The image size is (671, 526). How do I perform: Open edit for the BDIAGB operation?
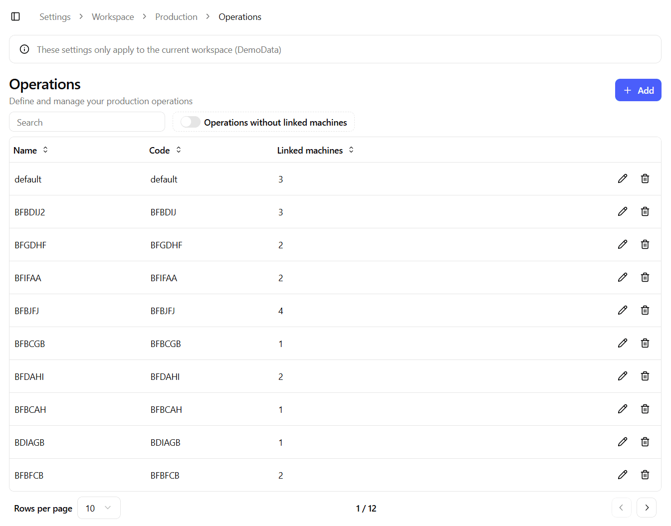pyautogui.click(x=622, y=442)
